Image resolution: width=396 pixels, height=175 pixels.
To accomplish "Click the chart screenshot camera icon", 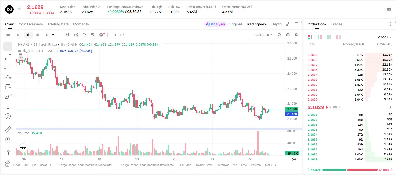I will pos(288,35).
